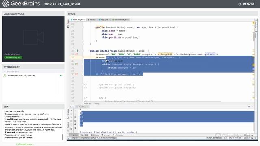Click the main() breadcrumb below the editor
This screenshot has height=146, width=260.
point(97,104)
